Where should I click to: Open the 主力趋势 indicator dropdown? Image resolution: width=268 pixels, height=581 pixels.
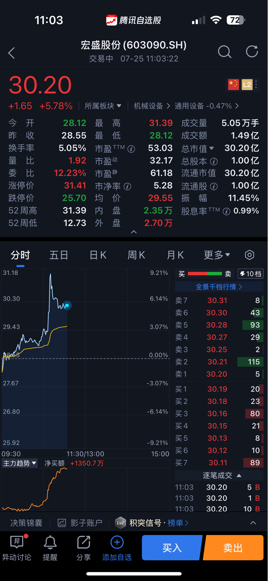coord(20,463)
